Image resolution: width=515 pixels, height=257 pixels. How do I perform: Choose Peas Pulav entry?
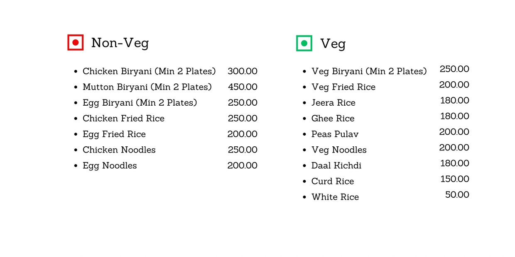pyautogui.click(x=335, y=134)
